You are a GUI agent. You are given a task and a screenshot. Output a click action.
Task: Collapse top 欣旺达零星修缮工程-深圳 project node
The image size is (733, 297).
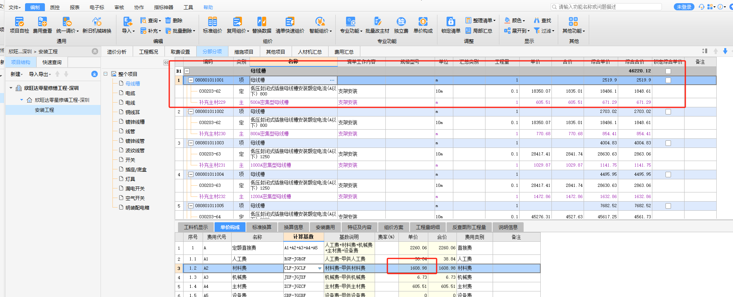pyautogui.click(x=11, y=88)
